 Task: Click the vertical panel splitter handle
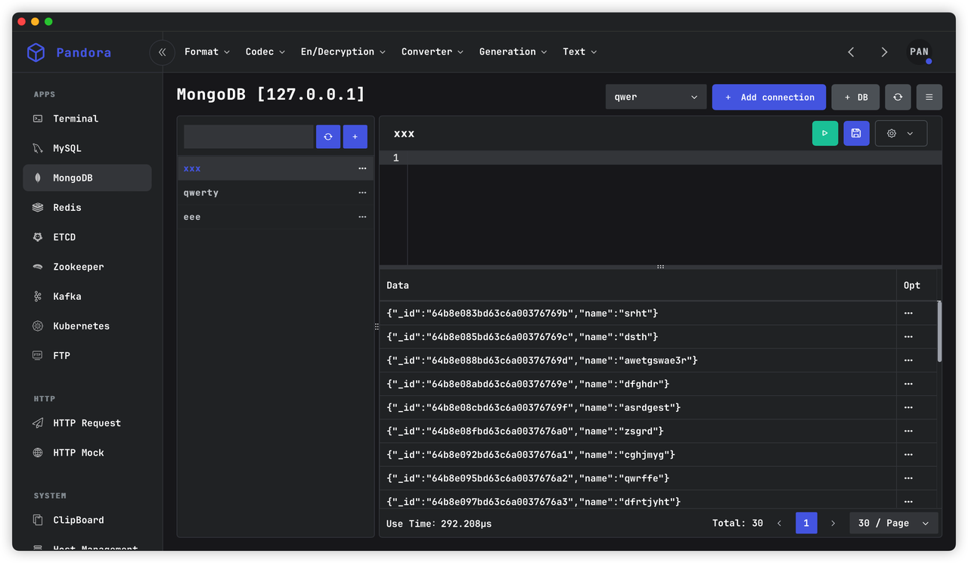click(377, 326)
